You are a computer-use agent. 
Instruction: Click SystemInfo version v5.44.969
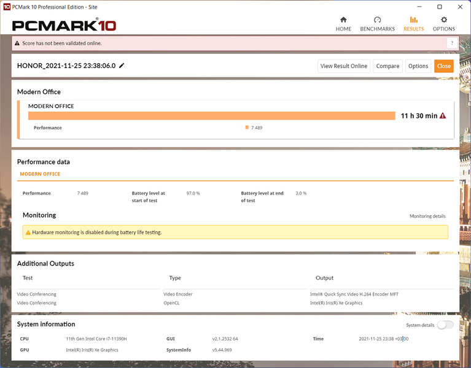[x=222, y=350]
